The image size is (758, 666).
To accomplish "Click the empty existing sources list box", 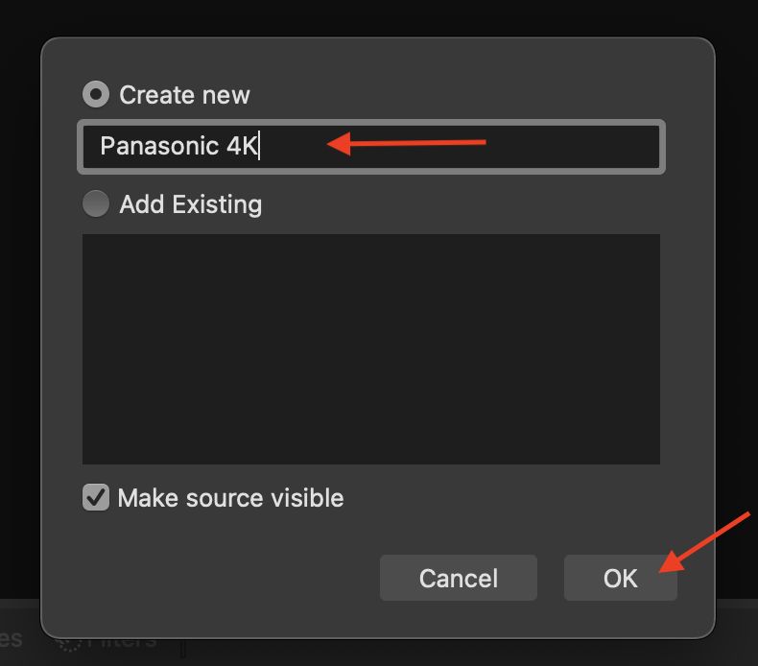I will [x=371, y=349].
